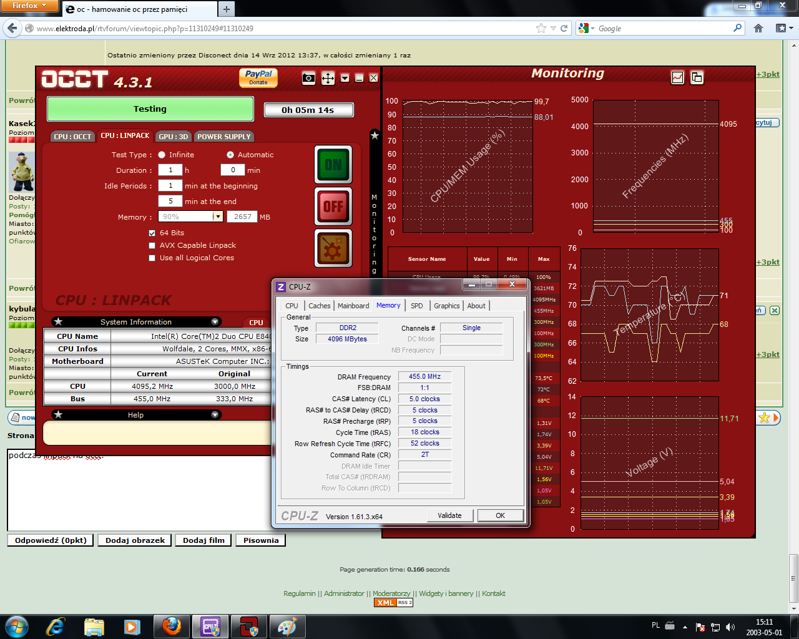The width and height of the screenshot is (799, 639).
Task: Open the Caches tab in CPU-Z
Action: pyautogui.click(x=320, y=306)
